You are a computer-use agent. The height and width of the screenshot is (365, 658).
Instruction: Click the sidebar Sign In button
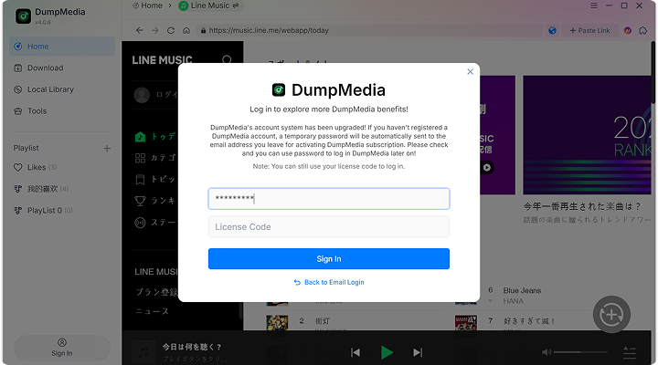point(62,348)
